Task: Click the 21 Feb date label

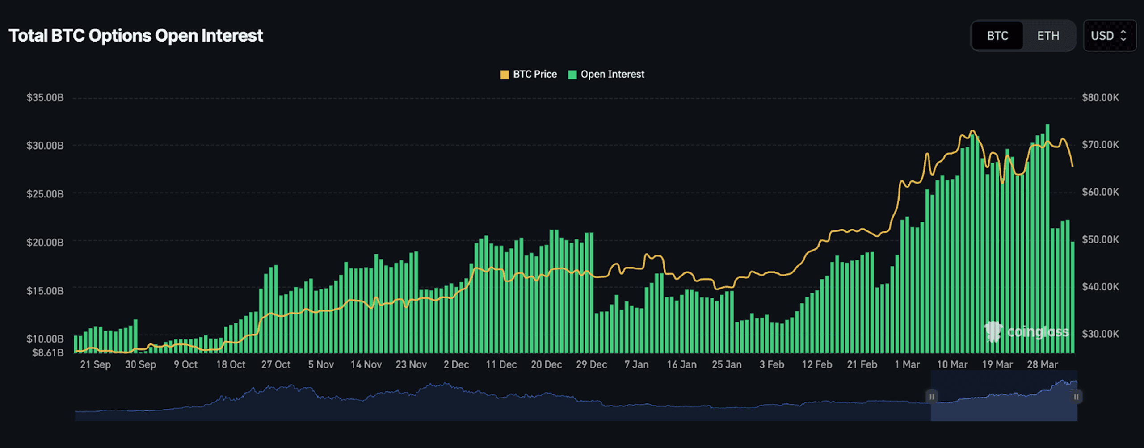Action: click(x=862, y=364)
